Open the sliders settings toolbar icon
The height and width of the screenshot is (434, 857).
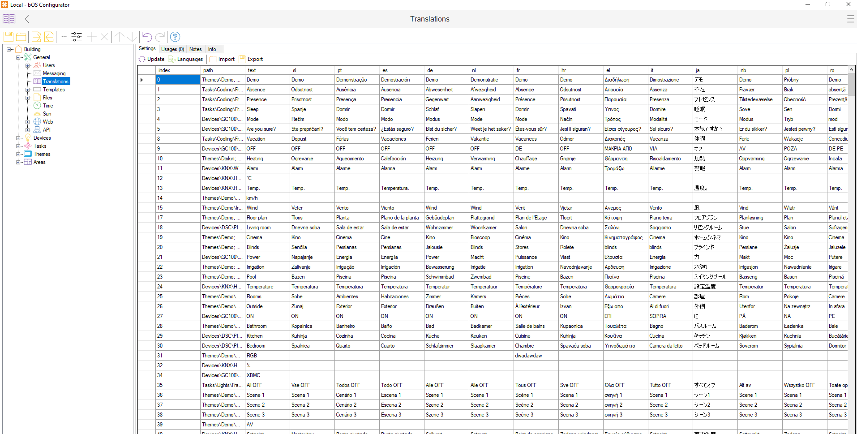[x=77, y=37]
